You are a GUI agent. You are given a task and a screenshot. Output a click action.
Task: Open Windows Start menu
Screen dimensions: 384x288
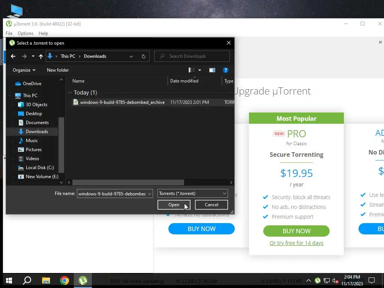click(x=9, y=280)
